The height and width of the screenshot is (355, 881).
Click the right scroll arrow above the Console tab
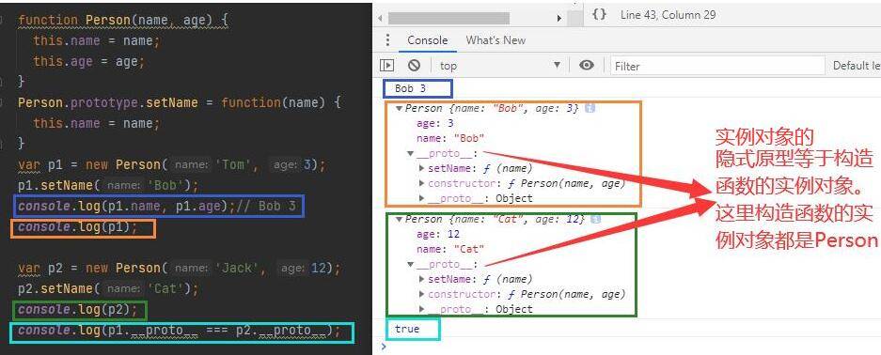point(559,19)
